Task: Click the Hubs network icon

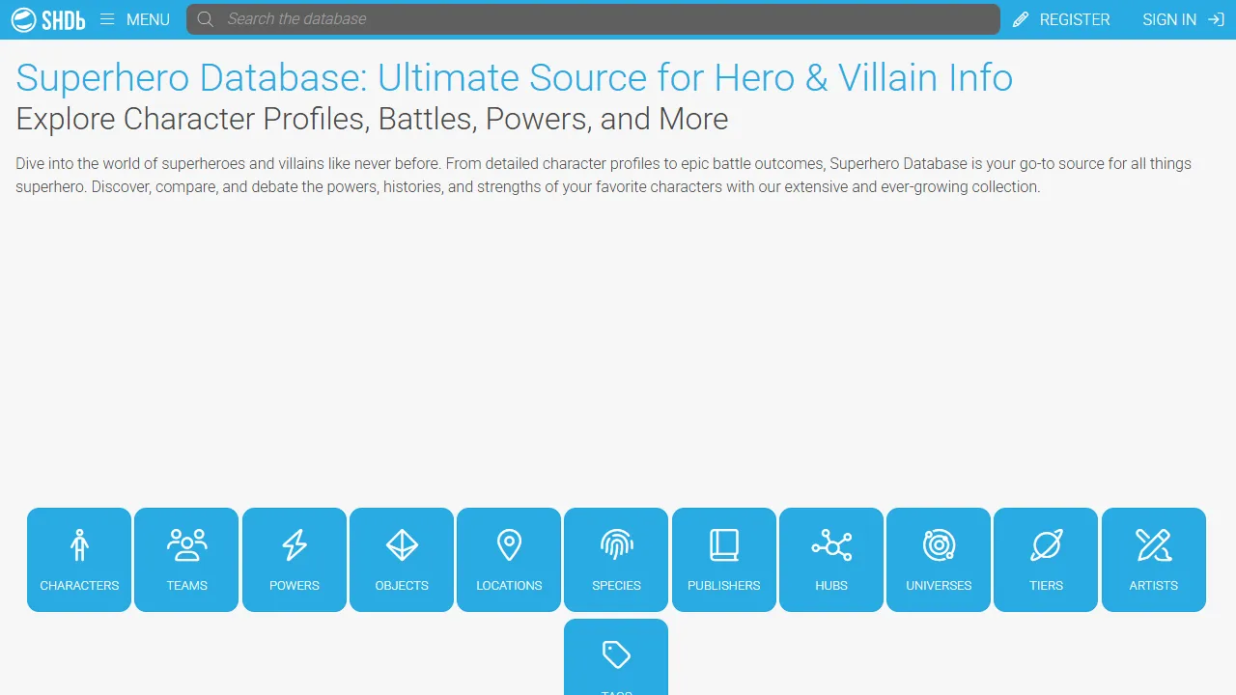Action: tap(830, 545)
